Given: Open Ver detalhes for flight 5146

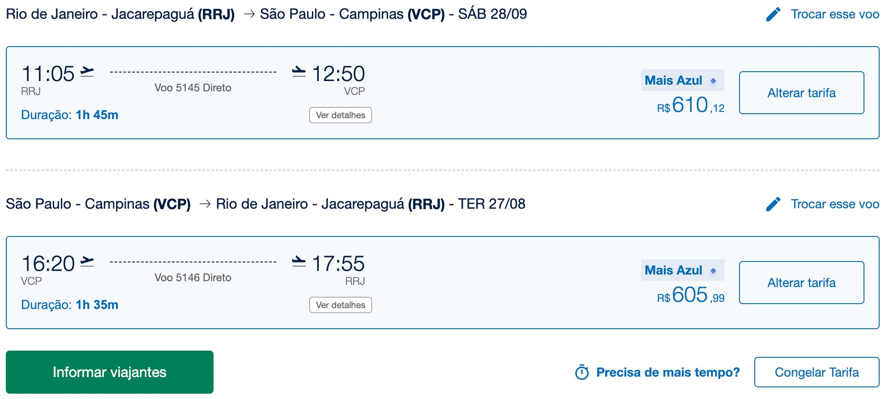Looking at the screenshot, I should pyautogui.click(x=341, y=305).
